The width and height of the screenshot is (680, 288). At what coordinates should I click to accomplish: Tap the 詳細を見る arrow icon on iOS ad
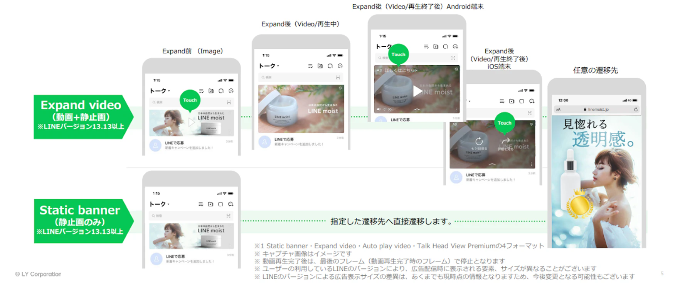[x=505, y=142]
